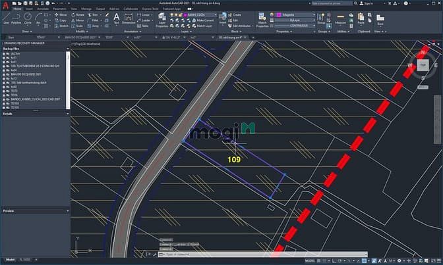Viewport: 443px width, 265px height.
Task: Expand the Properties panel
Action: click(x=284, y=32)
